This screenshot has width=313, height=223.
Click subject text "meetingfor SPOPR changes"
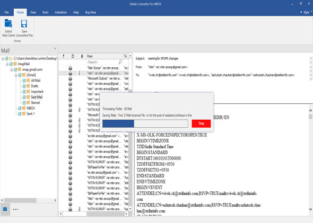[163, 59]
